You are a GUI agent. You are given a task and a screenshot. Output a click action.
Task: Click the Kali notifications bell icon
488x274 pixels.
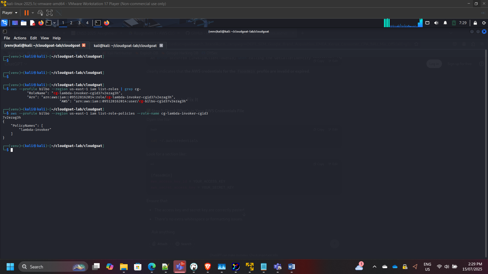445,23
